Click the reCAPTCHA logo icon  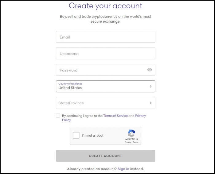pyautogui.click(x=131, y=133)
